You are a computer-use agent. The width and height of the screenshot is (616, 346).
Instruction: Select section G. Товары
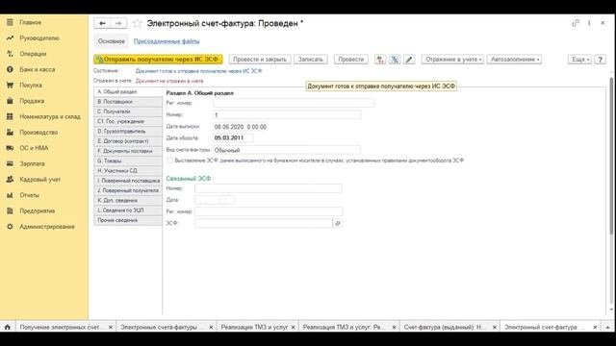(x=128, y=161)
